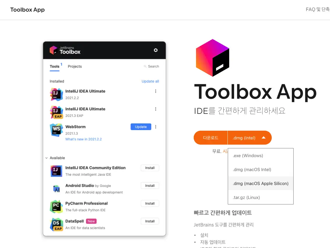330x248 pixels.
Task: Collapse the Available section chevron
Action: [47, 158]
